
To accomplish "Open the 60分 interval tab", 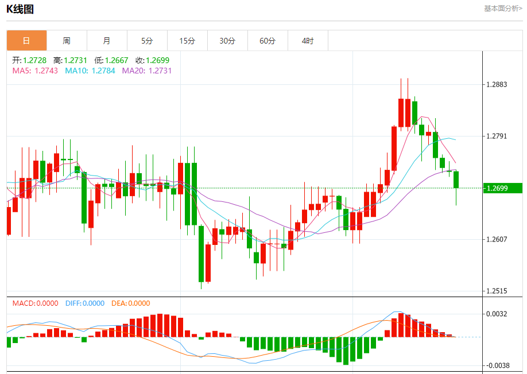I will click(268, 41).
